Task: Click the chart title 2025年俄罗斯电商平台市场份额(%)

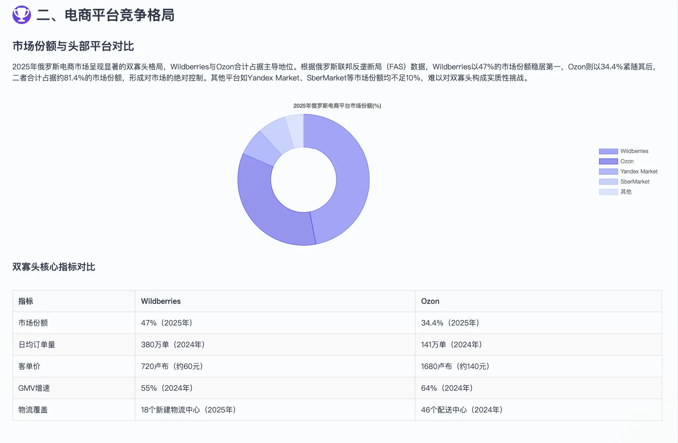Action: click(x=337, y=106)
